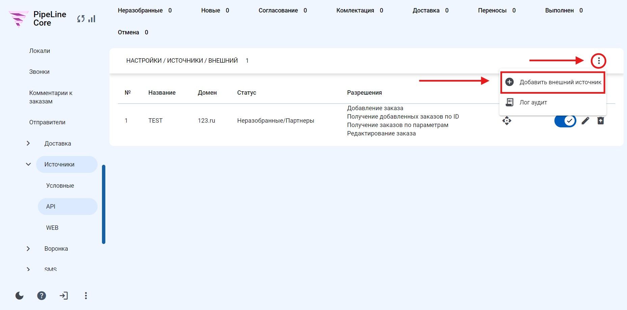Open the Согласование orders status tab
Viewport: 627px width, 310px height.
(283, 10)
